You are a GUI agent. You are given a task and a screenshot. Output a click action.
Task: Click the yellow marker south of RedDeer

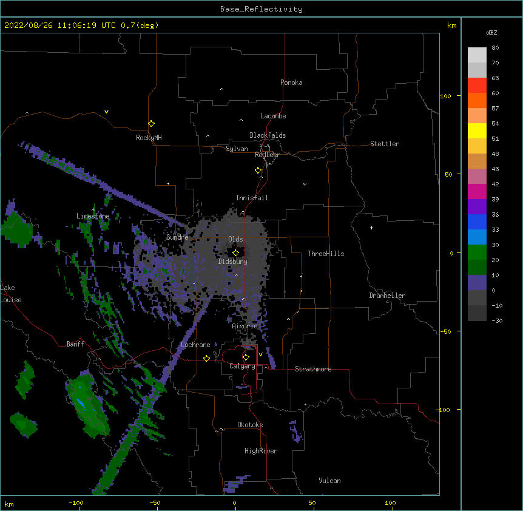pos(258,171)
